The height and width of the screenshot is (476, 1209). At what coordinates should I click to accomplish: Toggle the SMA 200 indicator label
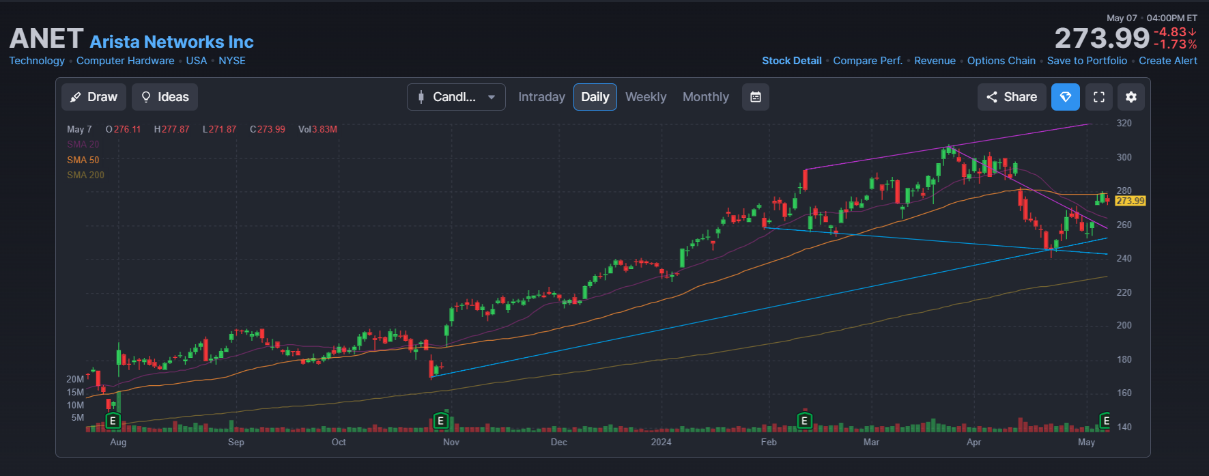click(86, 175)
